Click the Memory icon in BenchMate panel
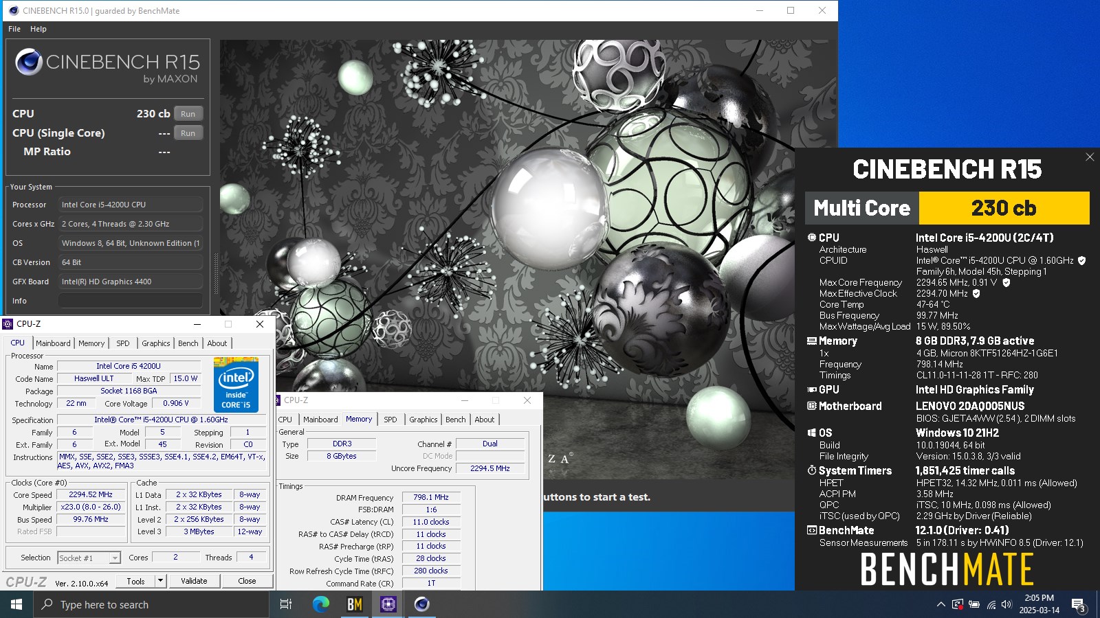 tap(811, 341)
